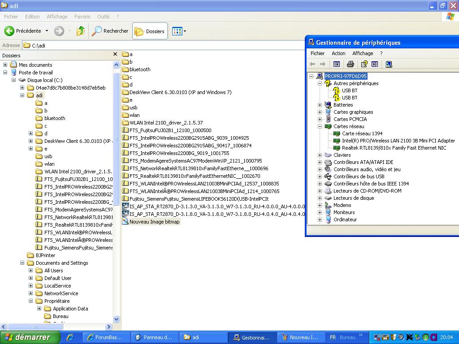This screenshot has height=344, width=459.
Task: Open the Affichage menu in Explorer
Action: [x=57, y=17]
